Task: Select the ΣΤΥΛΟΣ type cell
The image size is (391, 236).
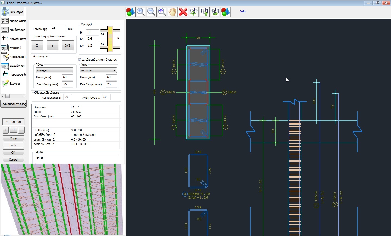Action: 95,112
